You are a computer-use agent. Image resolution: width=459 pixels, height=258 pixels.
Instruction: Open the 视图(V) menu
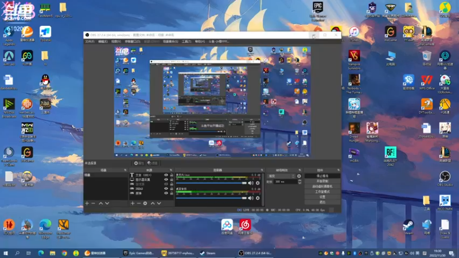click(116, 41)
